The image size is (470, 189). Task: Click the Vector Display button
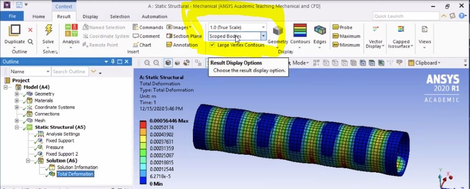click(x=375, y=36)
